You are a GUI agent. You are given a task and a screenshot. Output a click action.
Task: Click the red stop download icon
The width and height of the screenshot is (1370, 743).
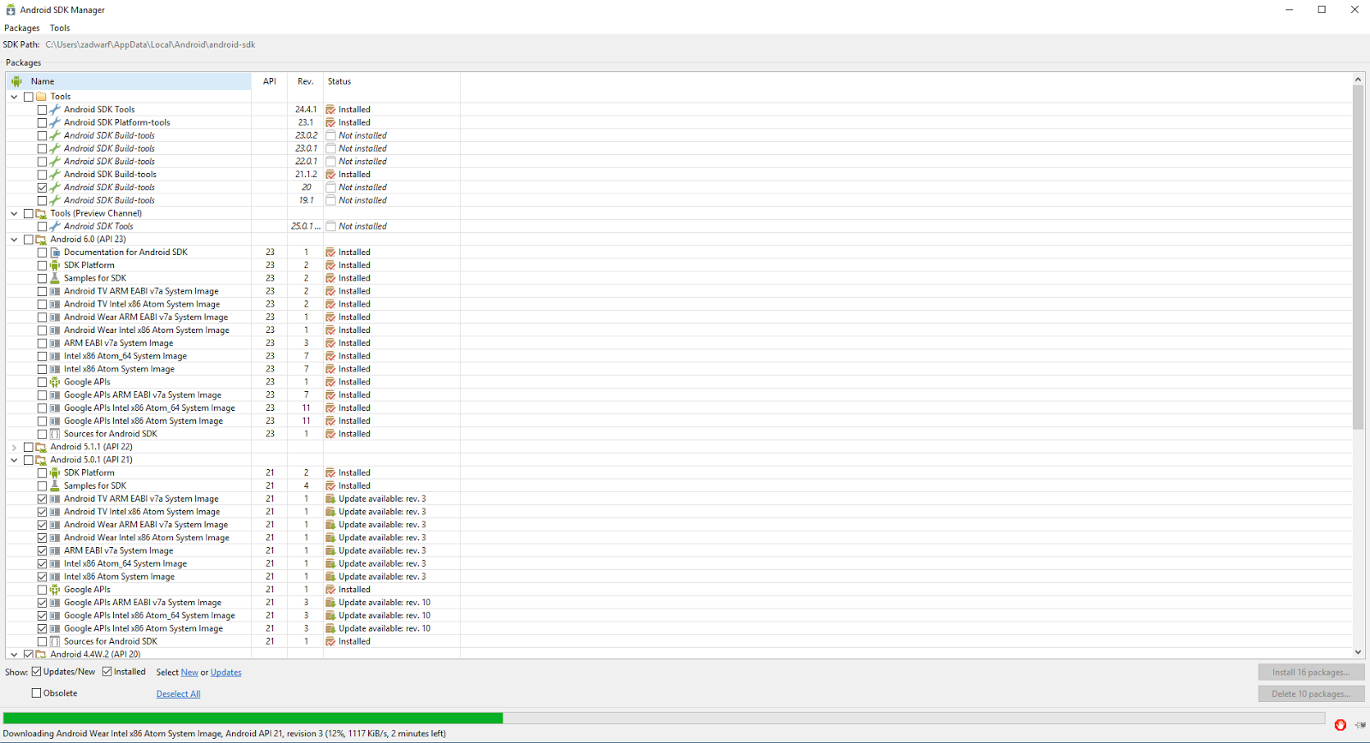coord(1340,724)
